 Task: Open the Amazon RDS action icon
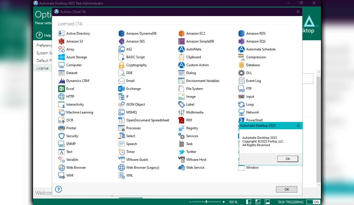[x=241, y=33]
